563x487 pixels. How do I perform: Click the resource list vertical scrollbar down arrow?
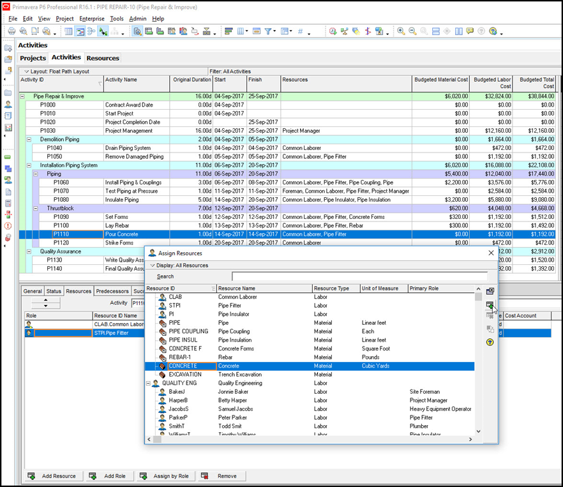click(x=478, y=431)
